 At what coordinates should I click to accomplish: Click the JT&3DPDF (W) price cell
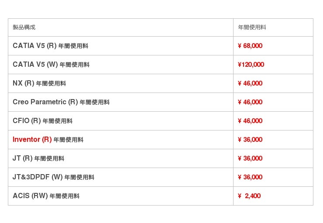pos(250,177)
